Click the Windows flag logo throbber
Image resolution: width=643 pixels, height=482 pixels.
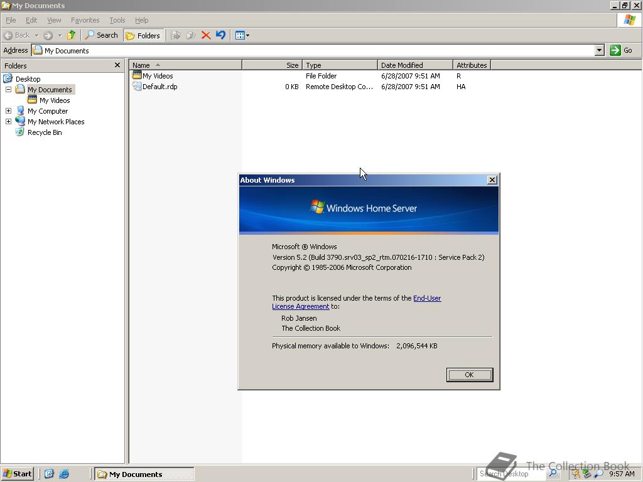pyautogui.click(x=630, y=20)
